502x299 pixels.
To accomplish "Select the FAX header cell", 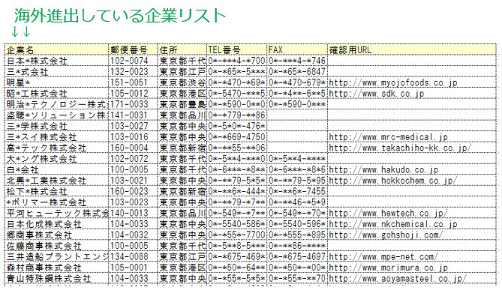I will tap(297, 49).
